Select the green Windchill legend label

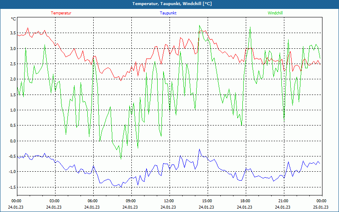point(275,13)
